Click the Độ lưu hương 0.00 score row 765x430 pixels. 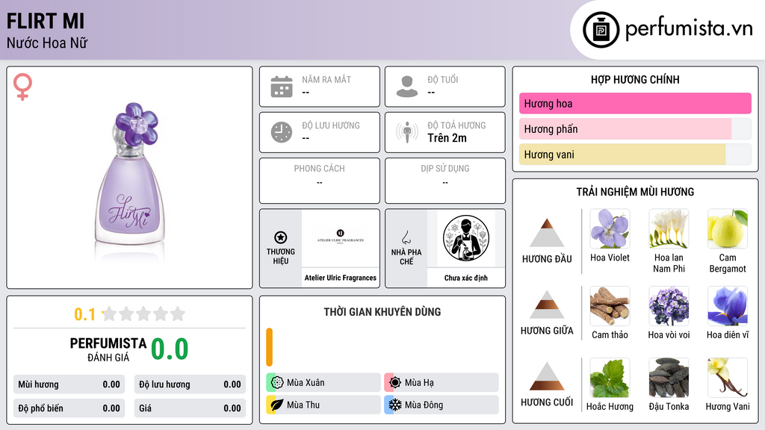[190, 384]
